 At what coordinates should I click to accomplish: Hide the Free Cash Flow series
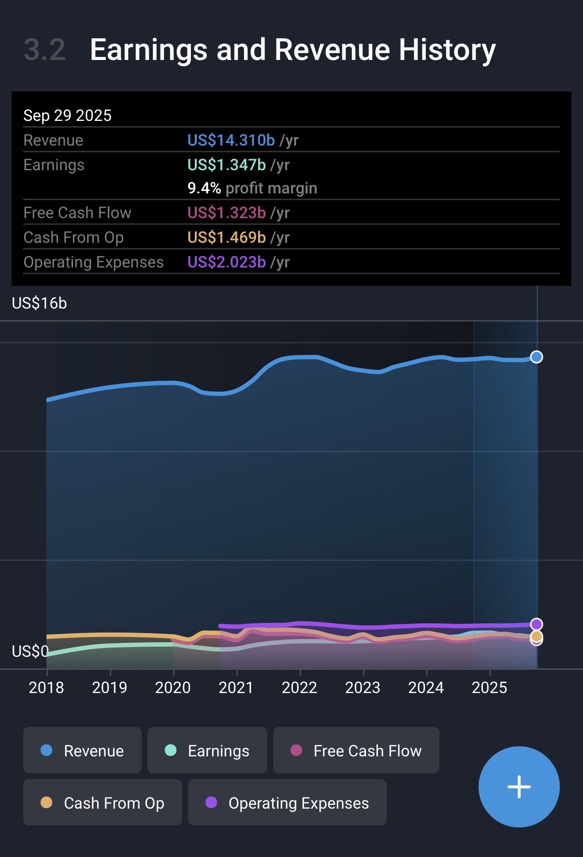[x=356, y=751]
